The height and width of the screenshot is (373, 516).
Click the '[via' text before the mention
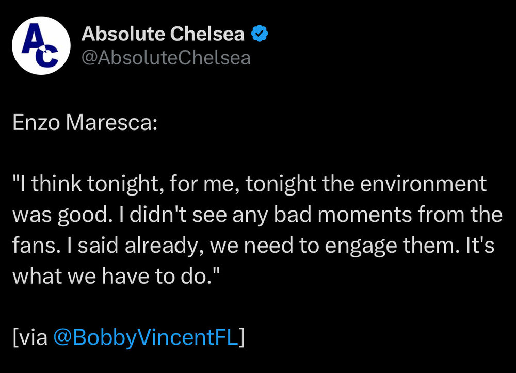[30, 337]
